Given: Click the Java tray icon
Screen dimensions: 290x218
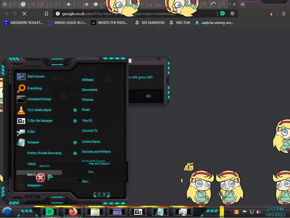Looking at the screenshot, I should pos(236,212).
